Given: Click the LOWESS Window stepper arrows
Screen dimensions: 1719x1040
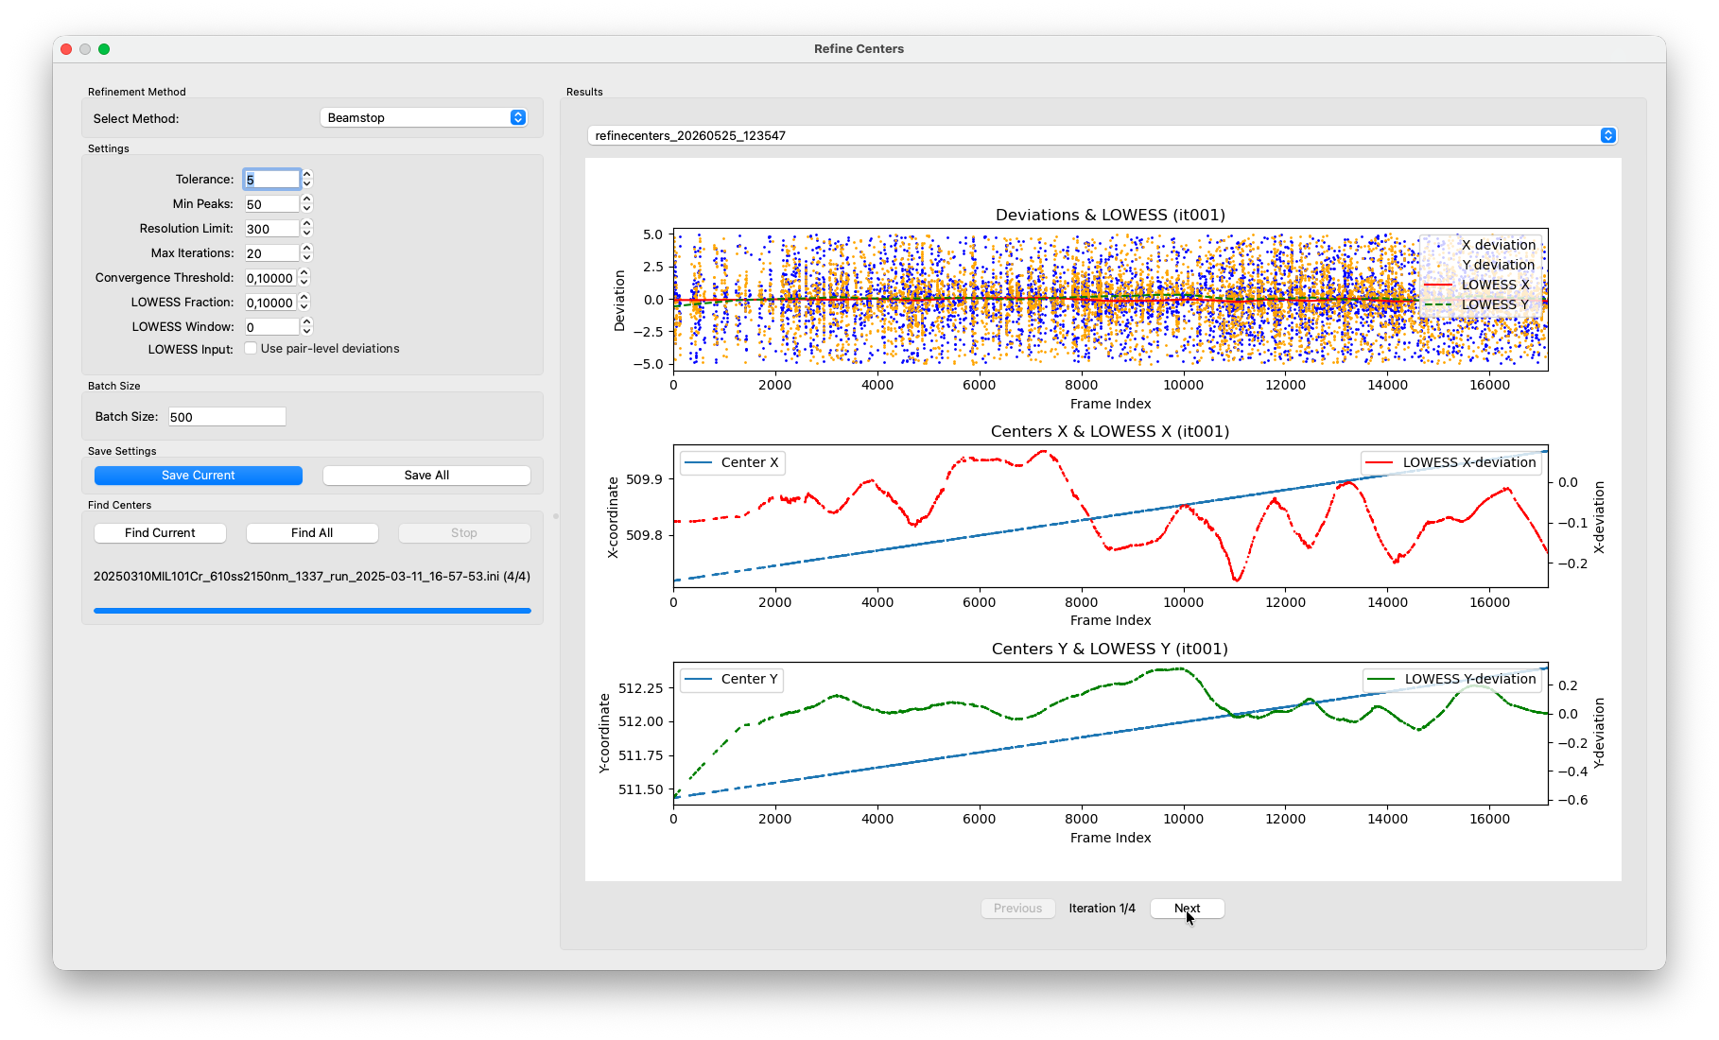Looking at the screenshot, I should [x=306, y=326].
